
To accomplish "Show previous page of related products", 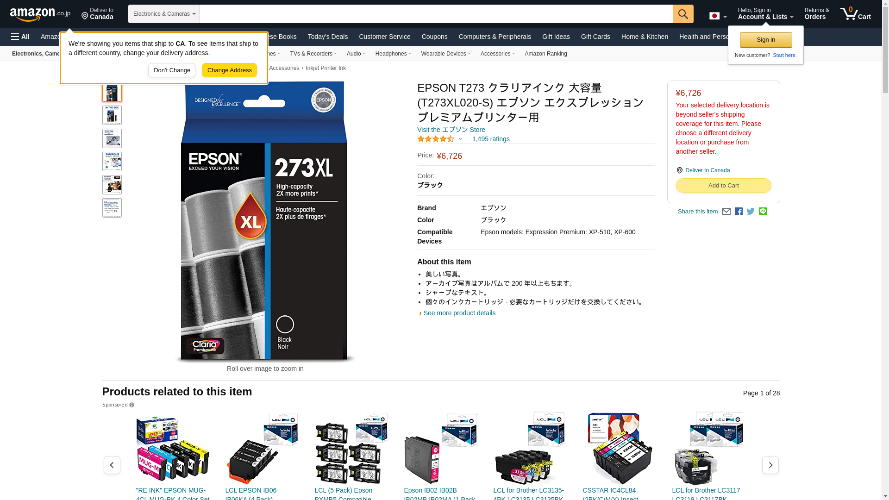I will [x=112, y=465].
